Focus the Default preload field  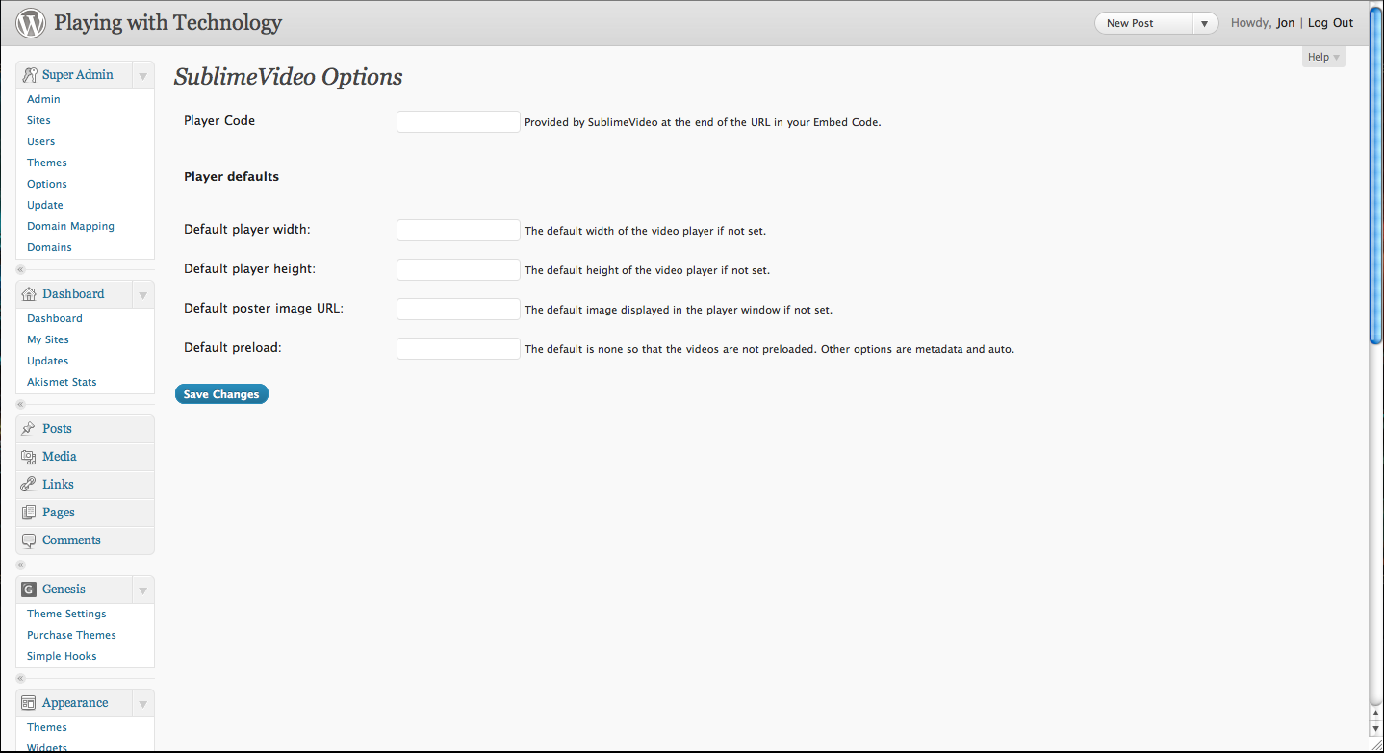click(458, 348)
